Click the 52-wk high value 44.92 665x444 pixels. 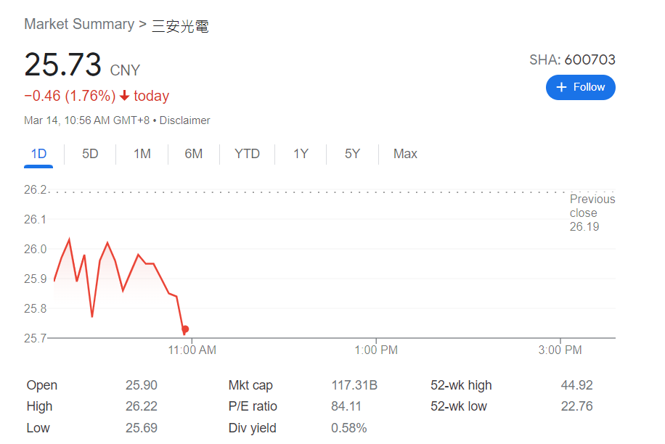[576, 385]
